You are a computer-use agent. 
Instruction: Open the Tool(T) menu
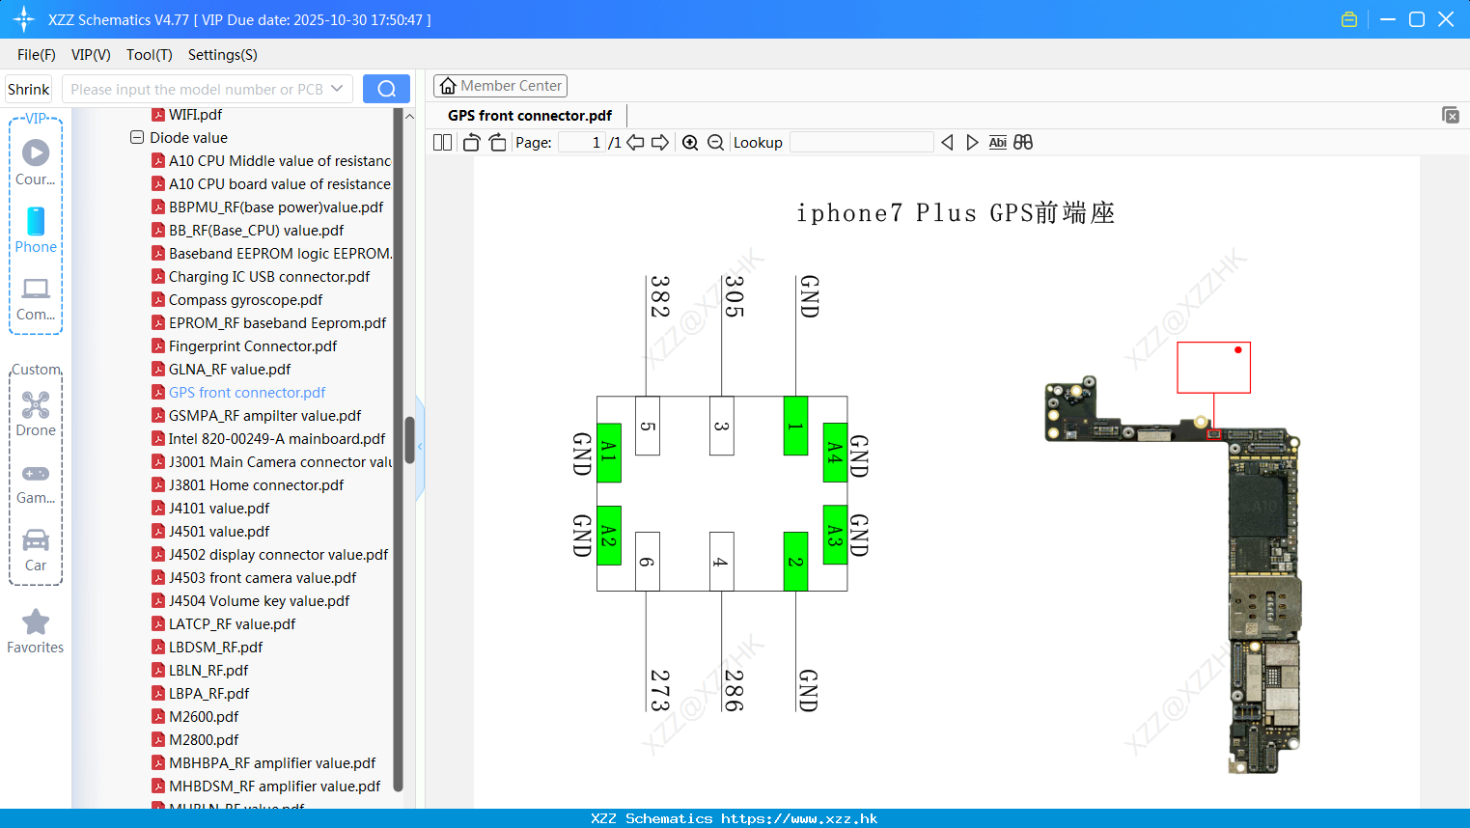tap(150, 55)
